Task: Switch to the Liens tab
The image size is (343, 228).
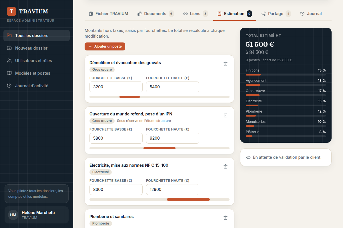Action: [196, 14]
